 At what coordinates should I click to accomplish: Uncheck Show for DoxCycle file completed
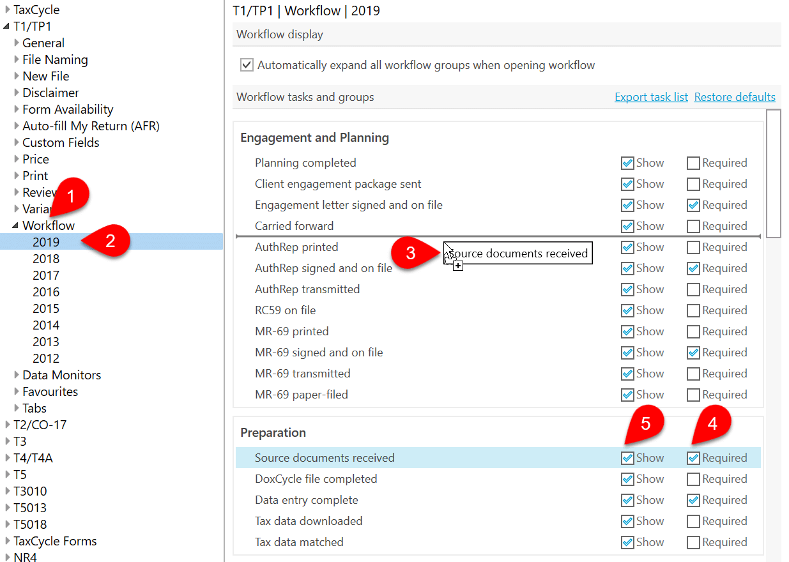(x=627, y=479)
